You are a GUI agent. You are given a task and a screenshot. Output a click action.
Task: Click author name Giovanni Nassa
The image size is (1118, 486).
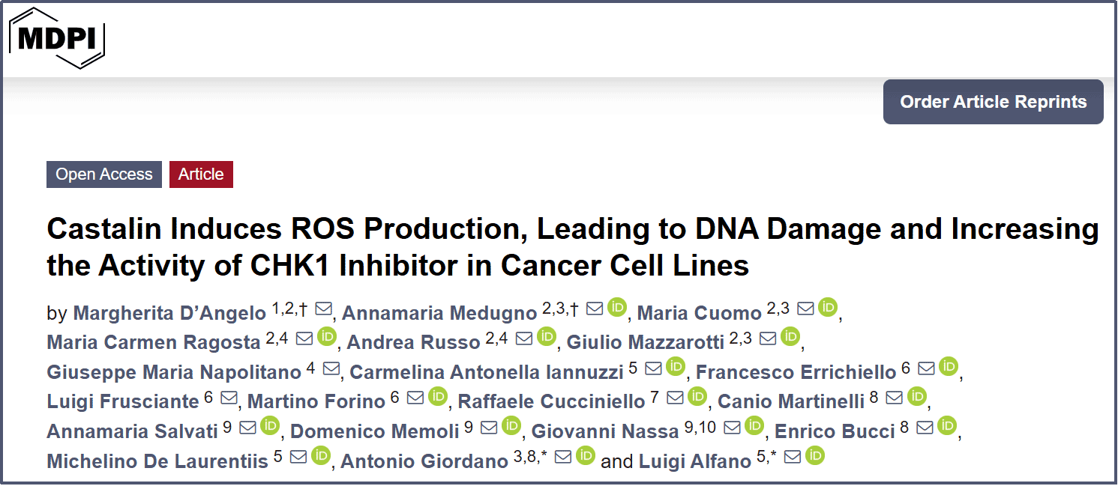(605, 431)
